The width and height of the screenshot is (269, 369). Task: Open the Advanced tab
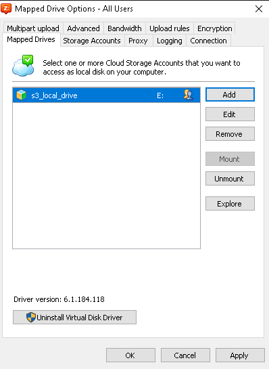point(83,28)
